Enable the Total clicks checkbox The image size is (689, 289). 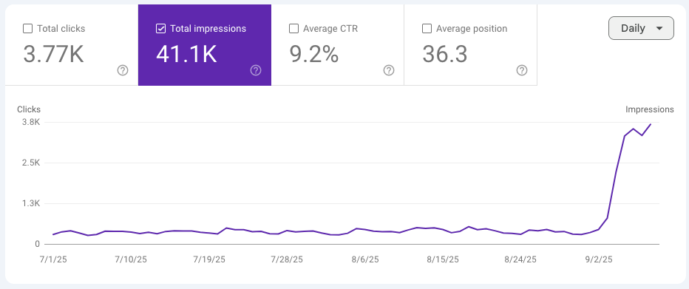27,29
